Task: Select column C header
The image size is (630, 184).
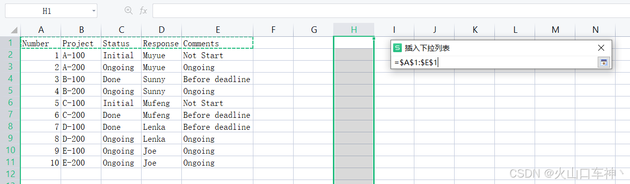Action: [x=122, y=30]
